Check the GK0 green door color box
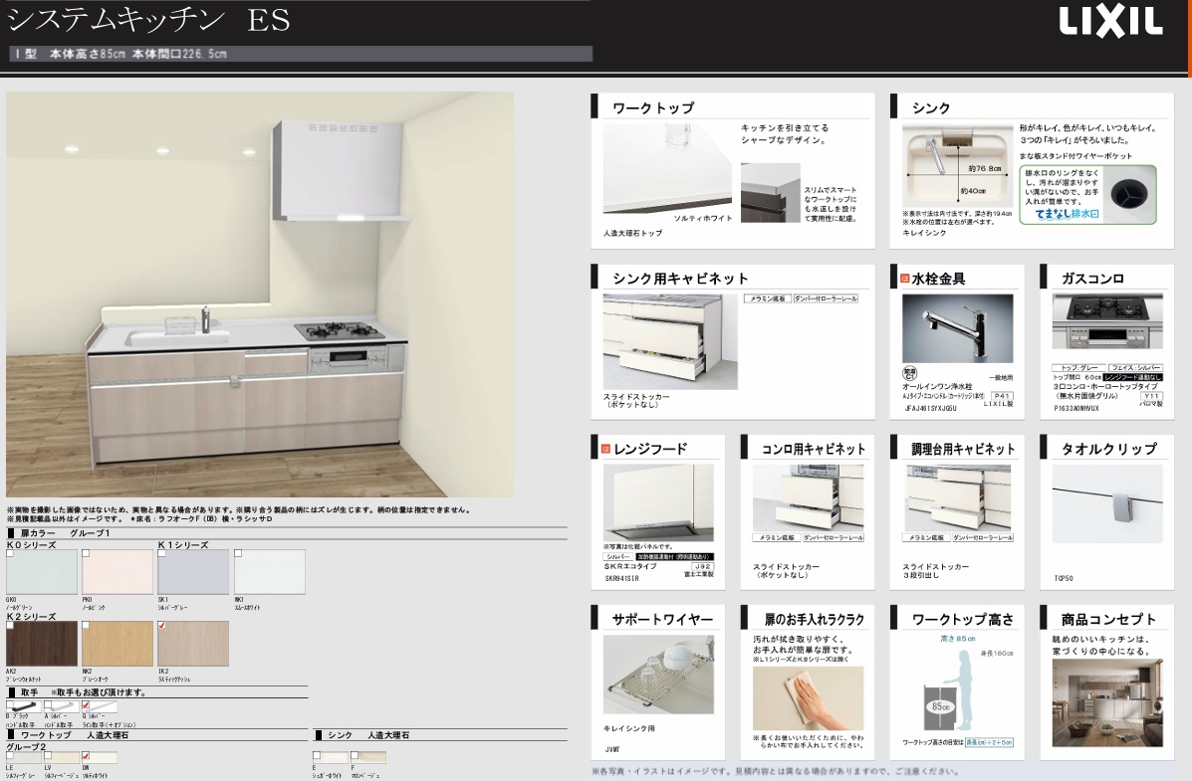Screen dimensions: 1192x781 (x=10, y=554)
